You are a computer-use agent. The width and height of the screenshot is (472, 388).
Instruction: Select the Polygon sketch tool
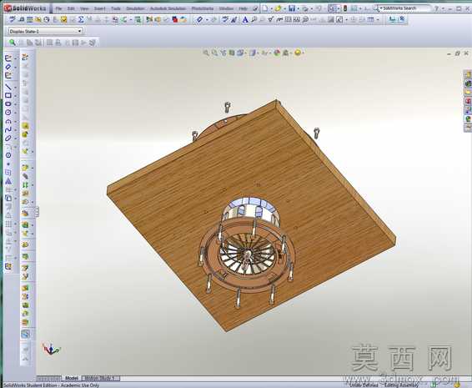coord(8,155)
